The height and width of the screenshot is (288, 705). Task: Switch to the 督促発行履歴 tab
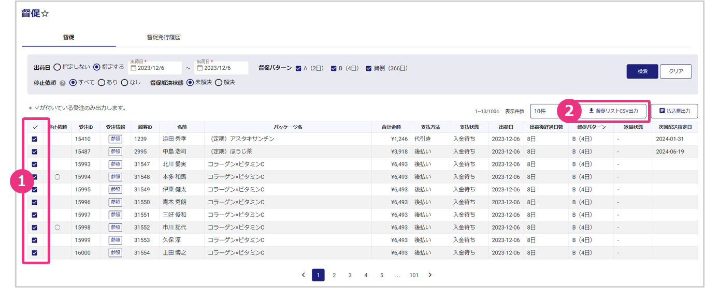pyautogui.click(x=163, y=38)
